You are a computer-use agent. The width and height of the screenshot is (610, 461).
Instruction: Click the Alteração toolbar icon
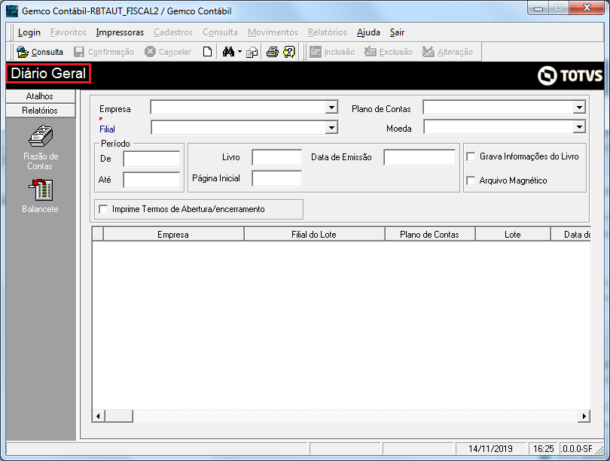[x=429, y=52]
